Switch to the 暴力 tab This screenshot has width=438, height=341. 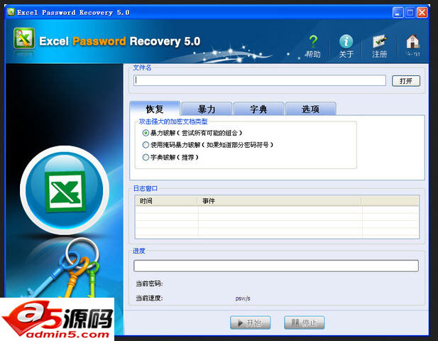click(x=207, y=109)
